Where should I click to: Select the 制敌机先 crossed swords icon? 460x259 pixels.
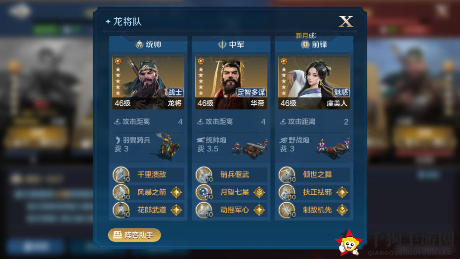287,210
